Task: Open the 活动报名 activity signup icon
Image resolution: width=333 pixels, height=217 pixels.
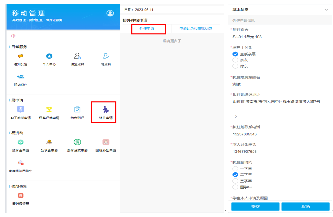Action: pyautogui.click(x=21, y=77)
